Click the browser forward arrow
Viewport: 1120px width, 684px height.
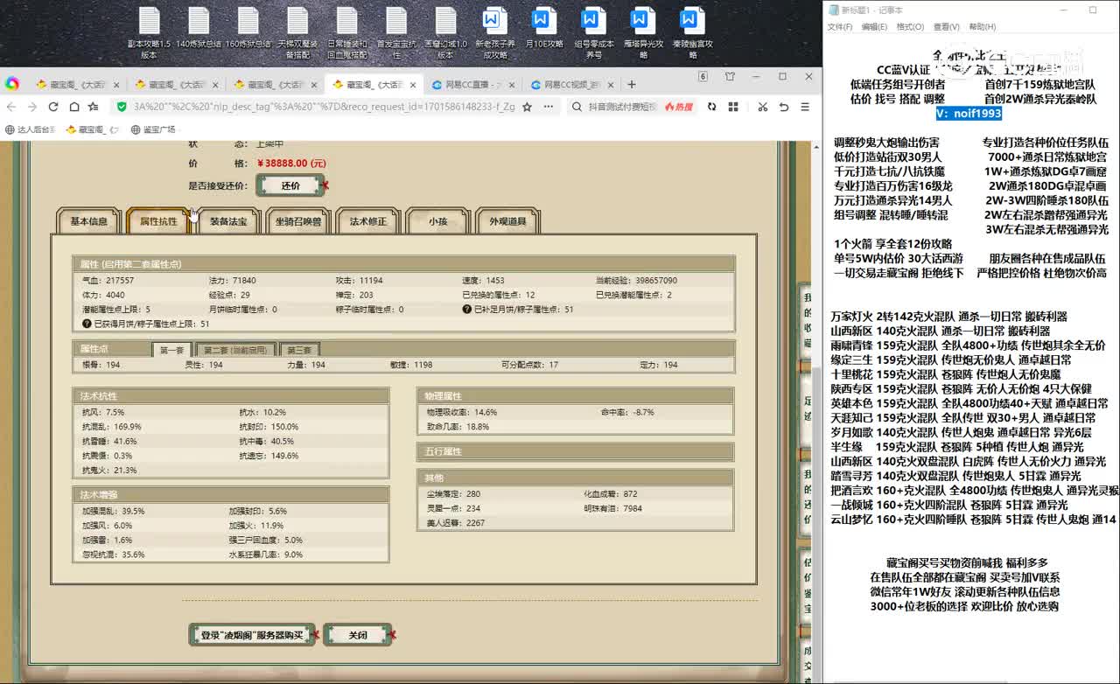tap(32, 107)
